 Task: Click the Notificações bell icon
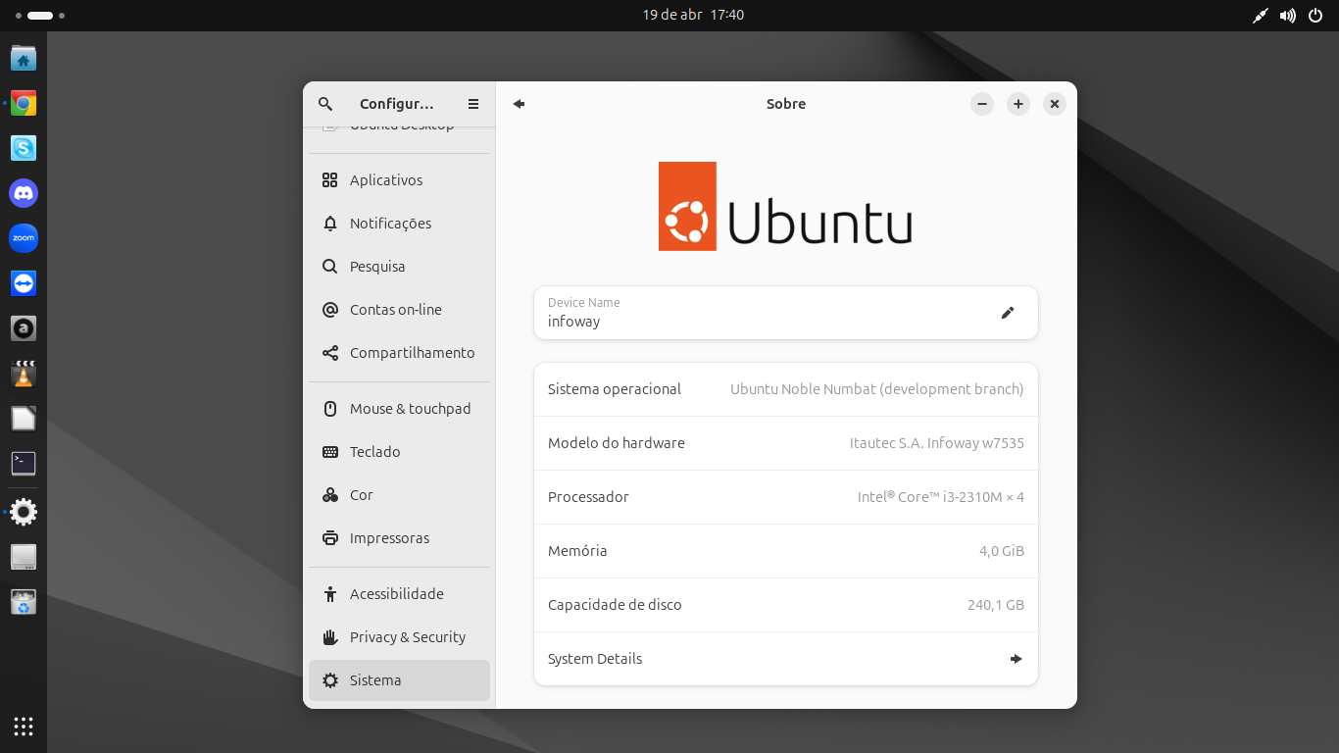point(330,224)
